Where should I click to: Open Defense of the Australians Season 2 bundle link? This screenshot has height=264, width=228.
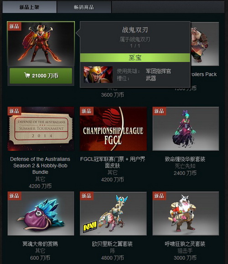point(40,166)
